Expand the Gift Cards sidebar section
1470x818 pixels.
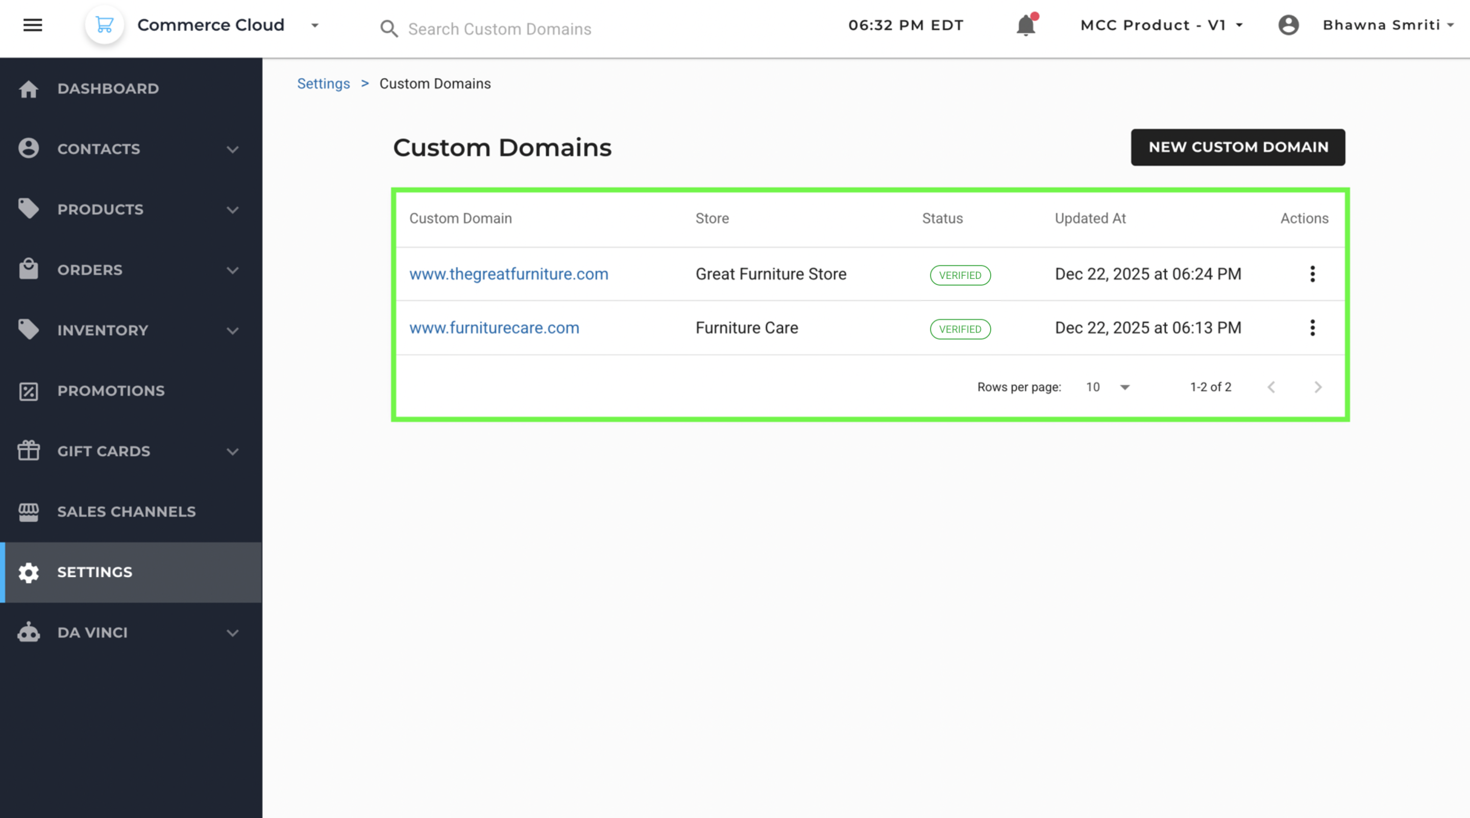[232, 451]
